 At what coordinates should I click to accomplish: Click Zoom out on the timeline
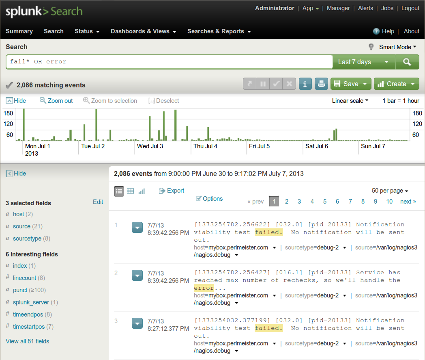tap(56, 101)
